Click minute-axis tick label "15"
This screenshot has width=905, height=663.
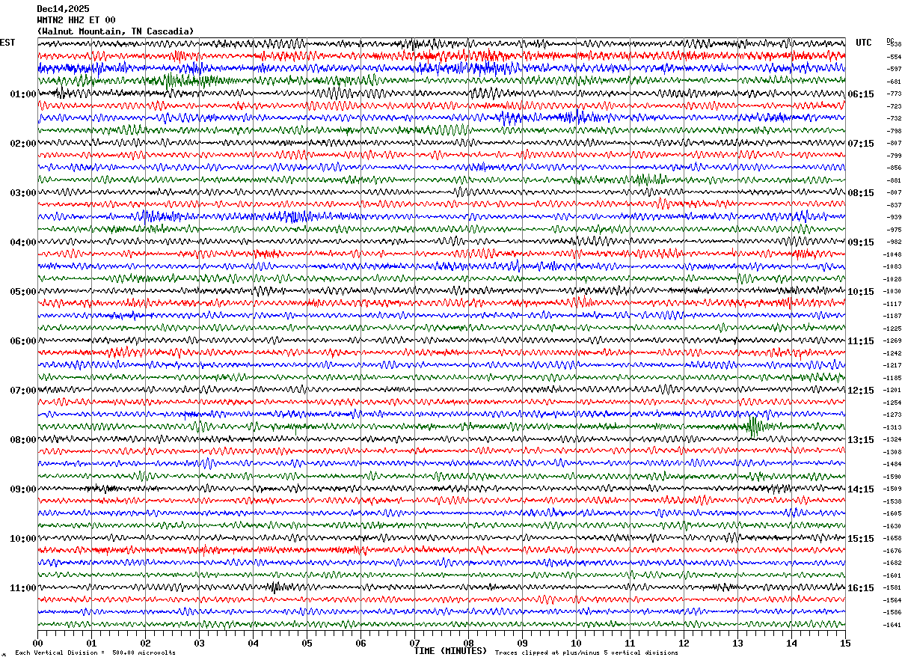845,643
